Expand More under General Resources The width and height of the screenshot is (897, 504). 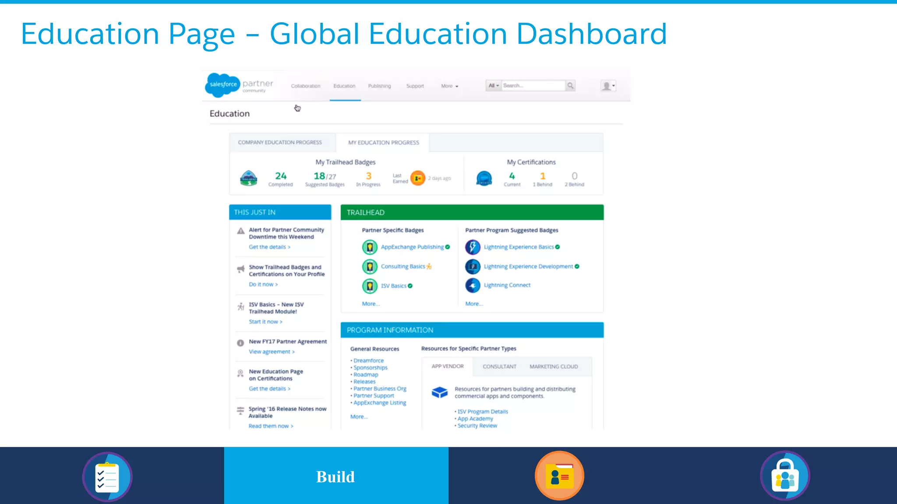(x=359, y=417)
